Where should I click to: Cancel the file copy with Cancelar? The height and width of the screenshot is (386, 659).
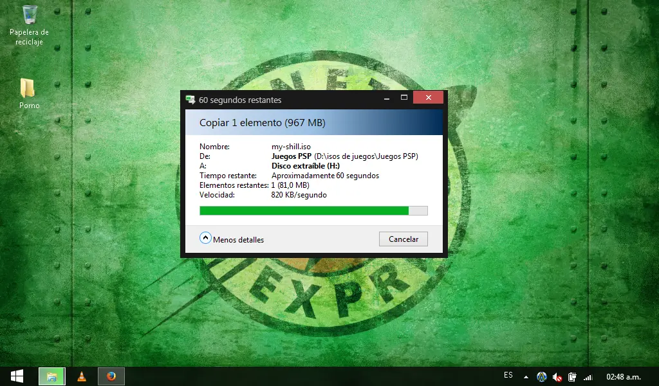click(403, 239)
